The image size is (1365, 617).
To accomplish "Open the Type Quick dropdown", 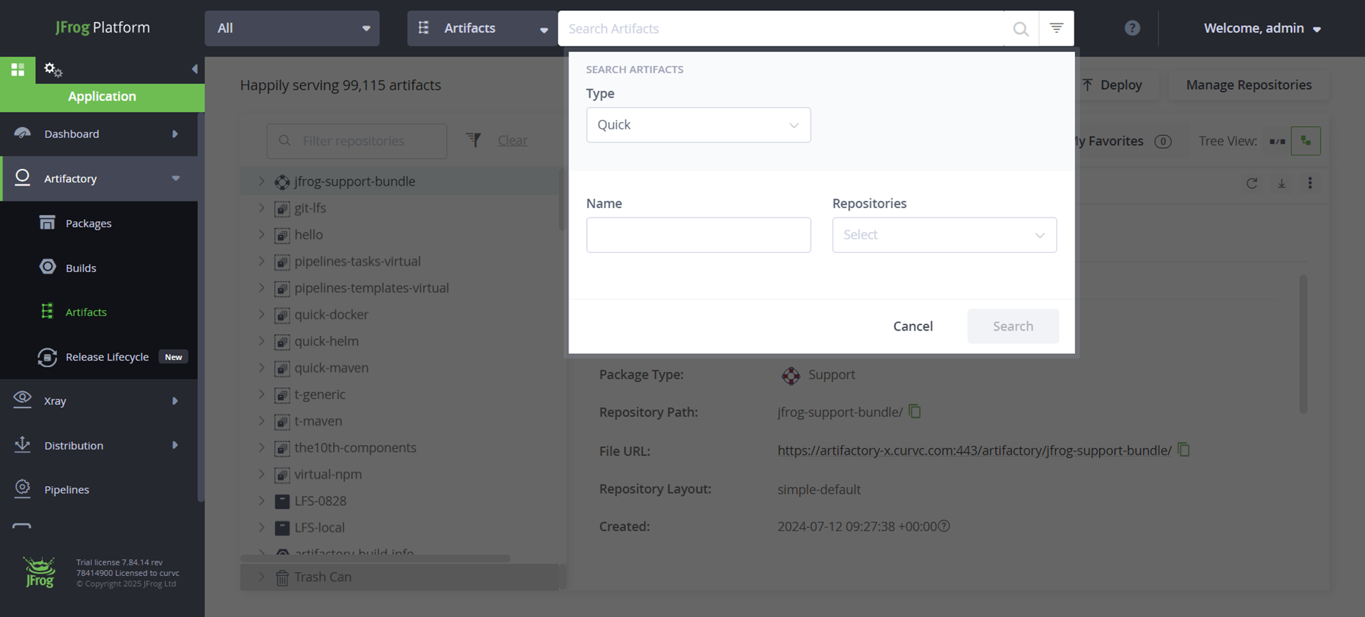I will [x=698, y=125].
